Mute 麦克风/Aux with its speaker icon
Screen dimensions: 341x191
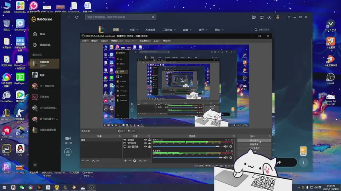pos(225,146)
